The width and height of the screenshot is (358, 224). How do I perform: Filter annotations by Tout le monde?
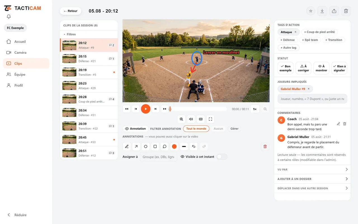pyautogui.click(x=196, y=129)
